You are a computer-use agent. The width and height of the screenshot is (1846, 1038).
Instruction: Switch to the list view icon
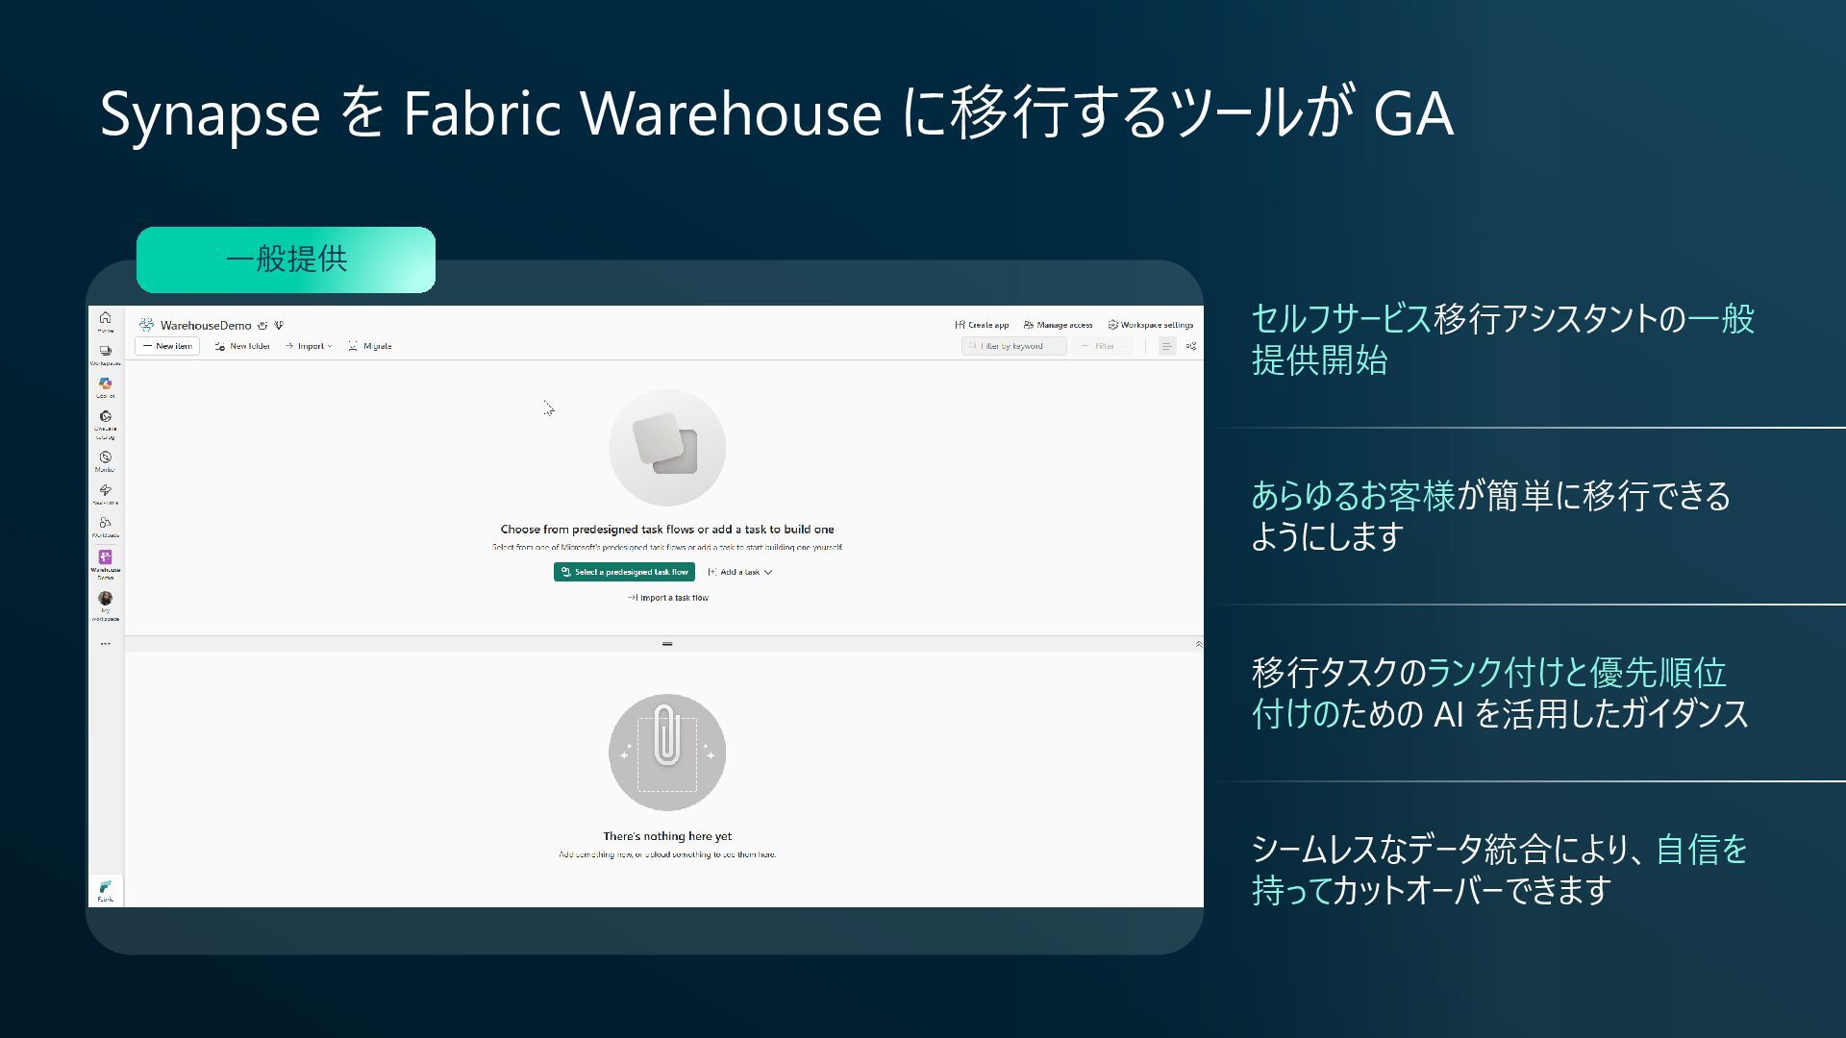1166,346
